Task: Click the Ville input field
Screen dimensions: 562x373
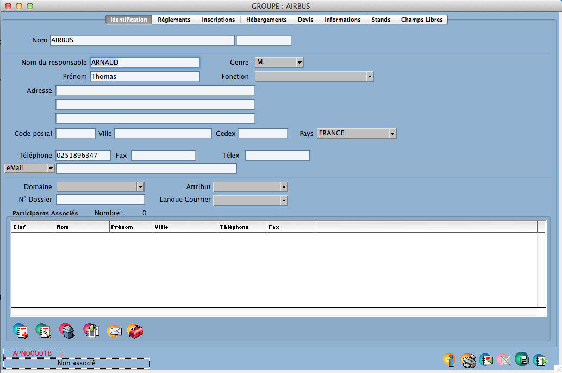Action: (163, 134)
